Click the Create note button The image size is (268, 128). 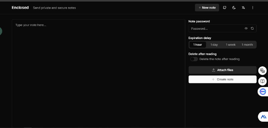pyautogui.click(x=222, y=79)
